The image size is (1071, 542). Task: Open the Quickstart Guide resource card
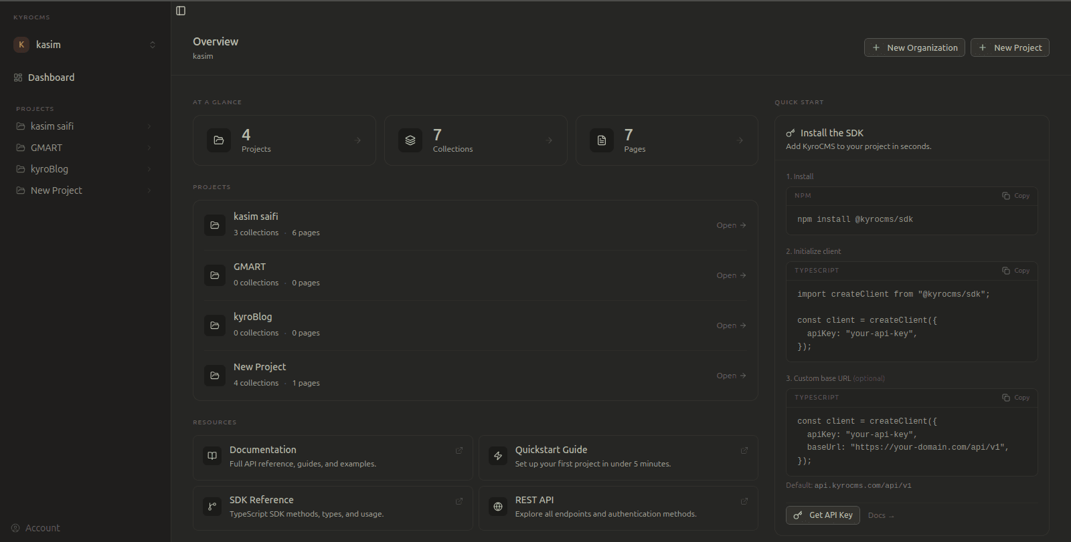pos(618,457)
